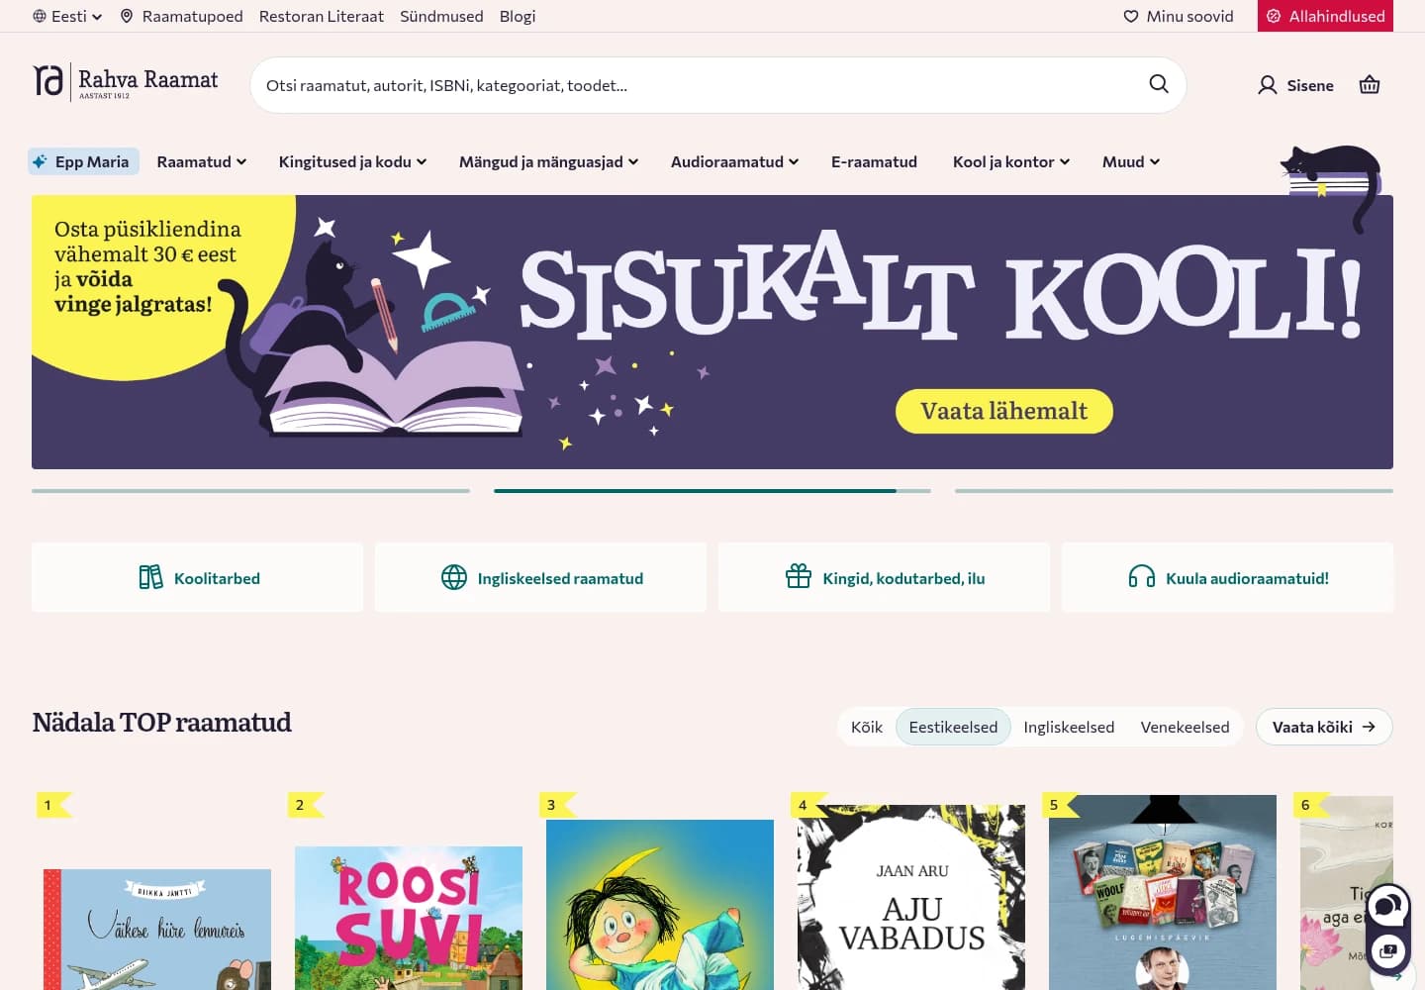The width and height of the screenshot is (1425, 990).
Task: Expand Kingitused ja kodu menu
Action: (x=352, y=161)
